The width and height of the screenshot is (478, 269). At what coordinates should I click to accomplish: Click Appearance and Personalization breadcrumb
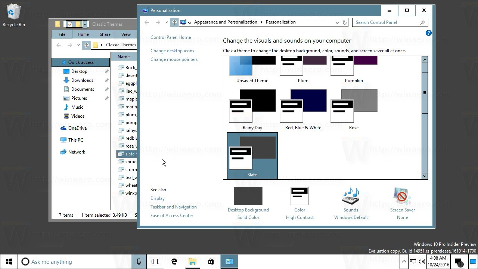coord(226,22)
